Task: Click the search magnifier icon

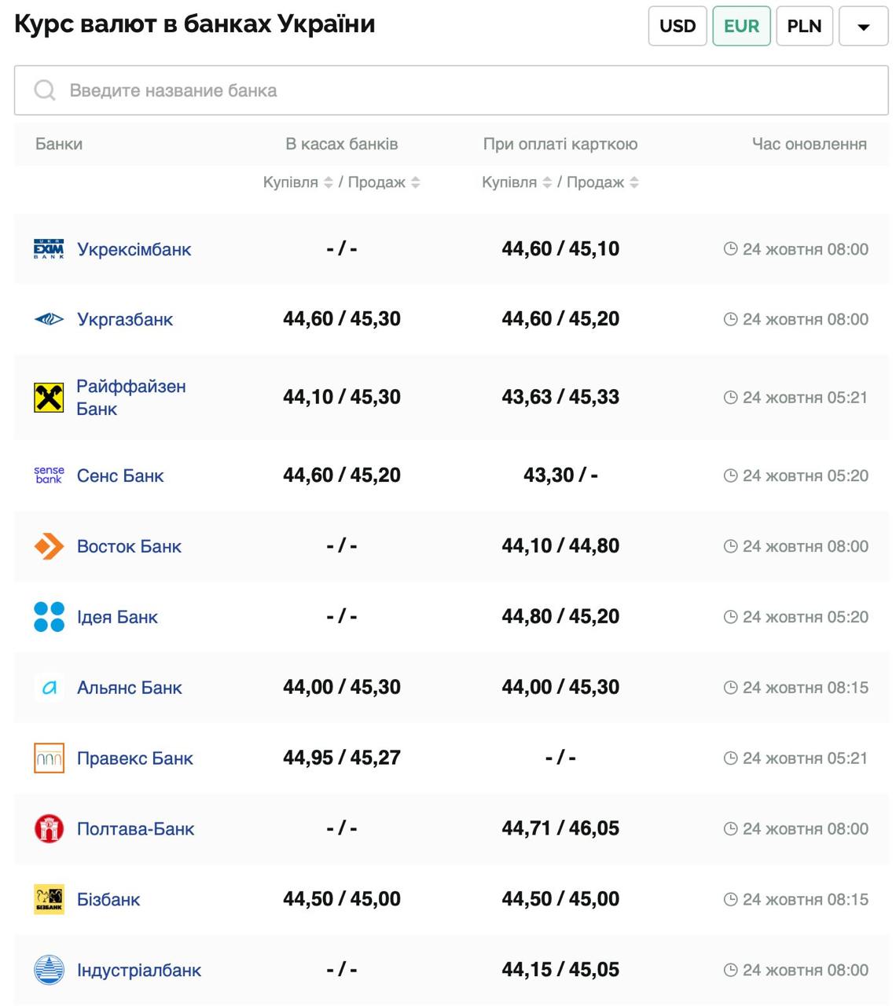Action: (x=45, y=90)
